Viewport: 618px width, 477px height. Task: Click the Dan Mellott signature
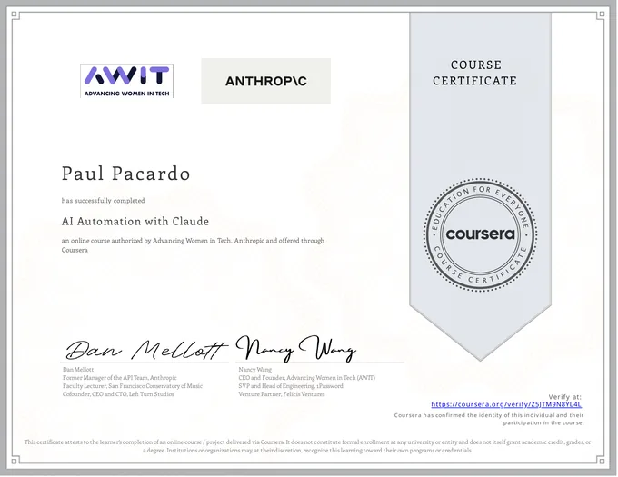click(x=145, y=350)
